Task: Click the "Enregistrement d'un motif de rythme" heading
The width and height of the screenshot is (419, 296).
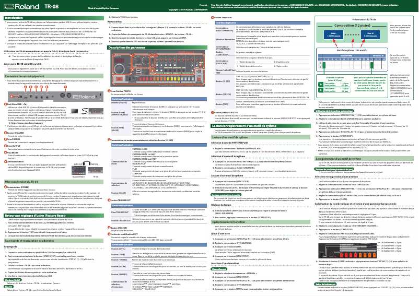Action: click(x=338, y=159)
